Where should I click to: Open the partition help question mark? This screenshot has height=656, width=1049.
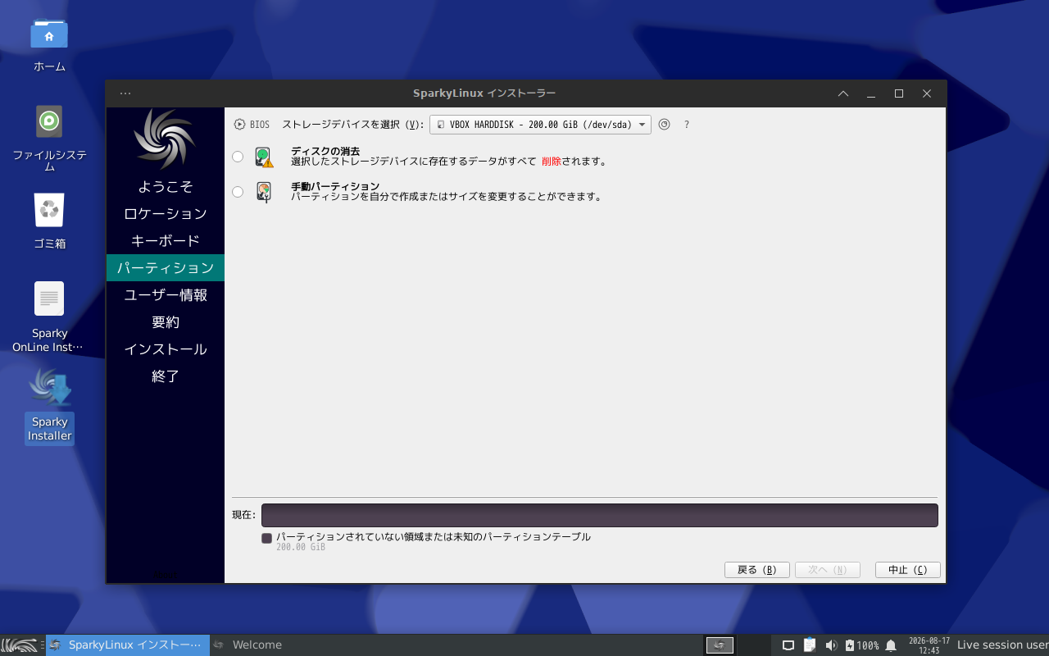click(x=687, y=125)
